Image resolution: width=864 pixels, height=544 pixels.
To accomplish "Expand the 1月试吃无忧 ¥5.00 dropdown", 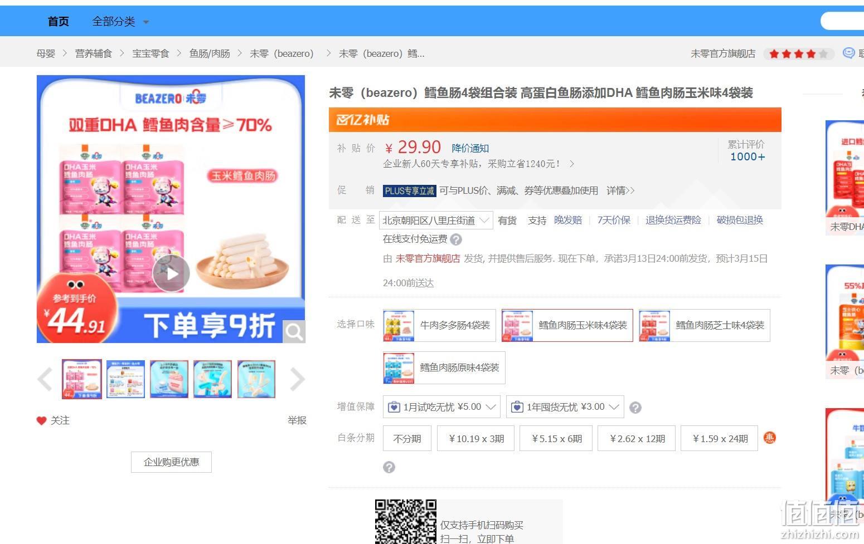I will (441, 407).
